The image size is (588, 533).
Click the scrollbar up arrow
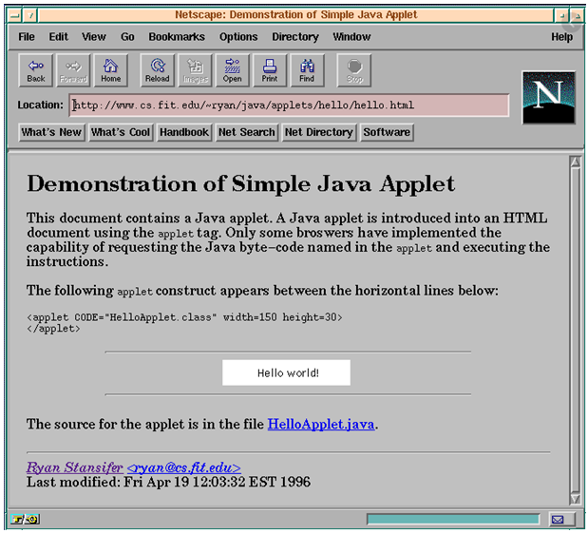click(576, 162)
